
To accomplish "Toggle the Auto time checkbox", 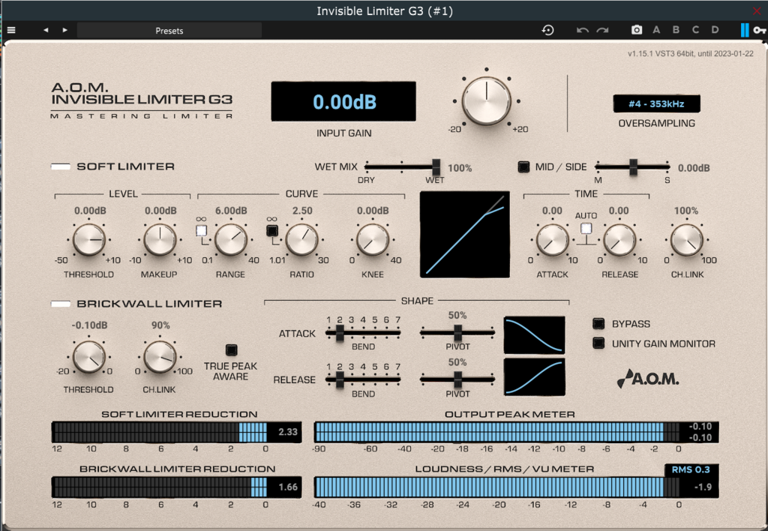I will coord(586,228).
